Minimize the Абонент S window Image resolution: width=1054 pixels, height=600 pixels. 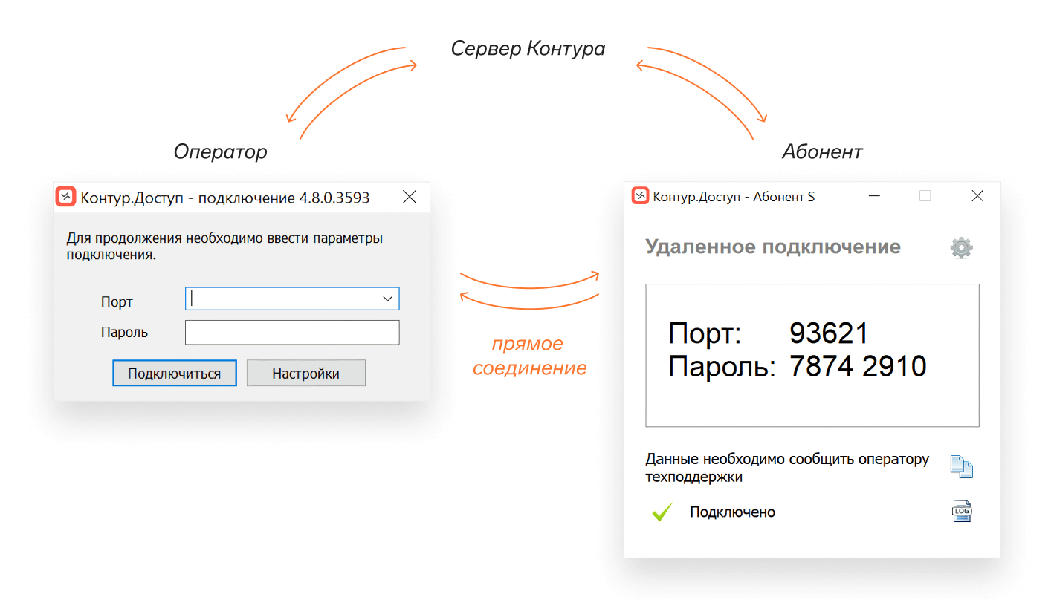(875, 196)
